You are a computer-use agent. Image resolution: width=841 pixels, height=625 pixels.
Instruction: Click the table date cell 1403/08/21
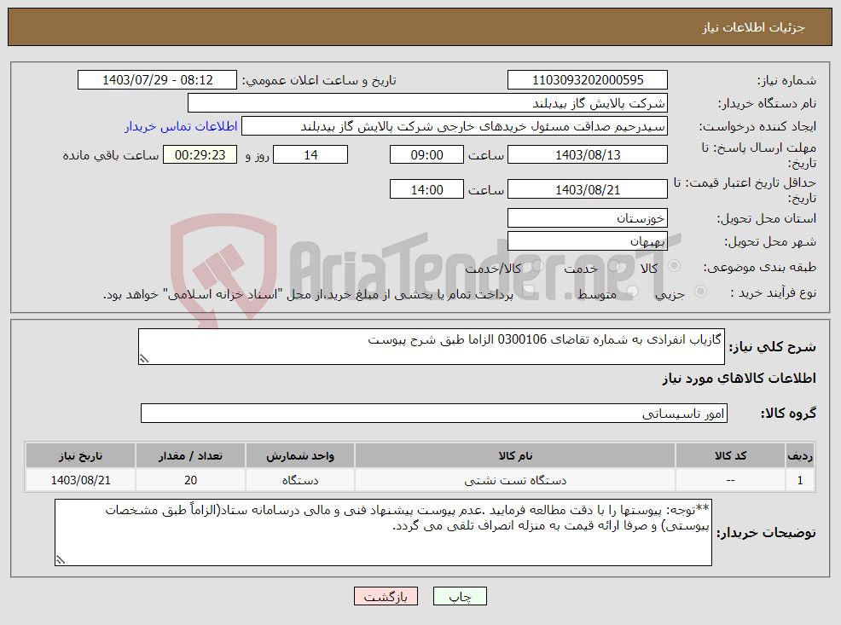[80, 480]
